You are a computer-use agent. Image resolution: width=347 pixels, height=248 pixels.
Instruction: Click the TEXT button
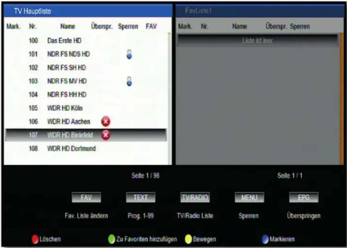coord(141,197)
